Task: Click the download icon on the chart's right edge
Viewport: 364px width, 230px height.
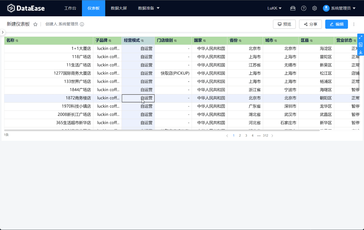Action: [360, 52]
